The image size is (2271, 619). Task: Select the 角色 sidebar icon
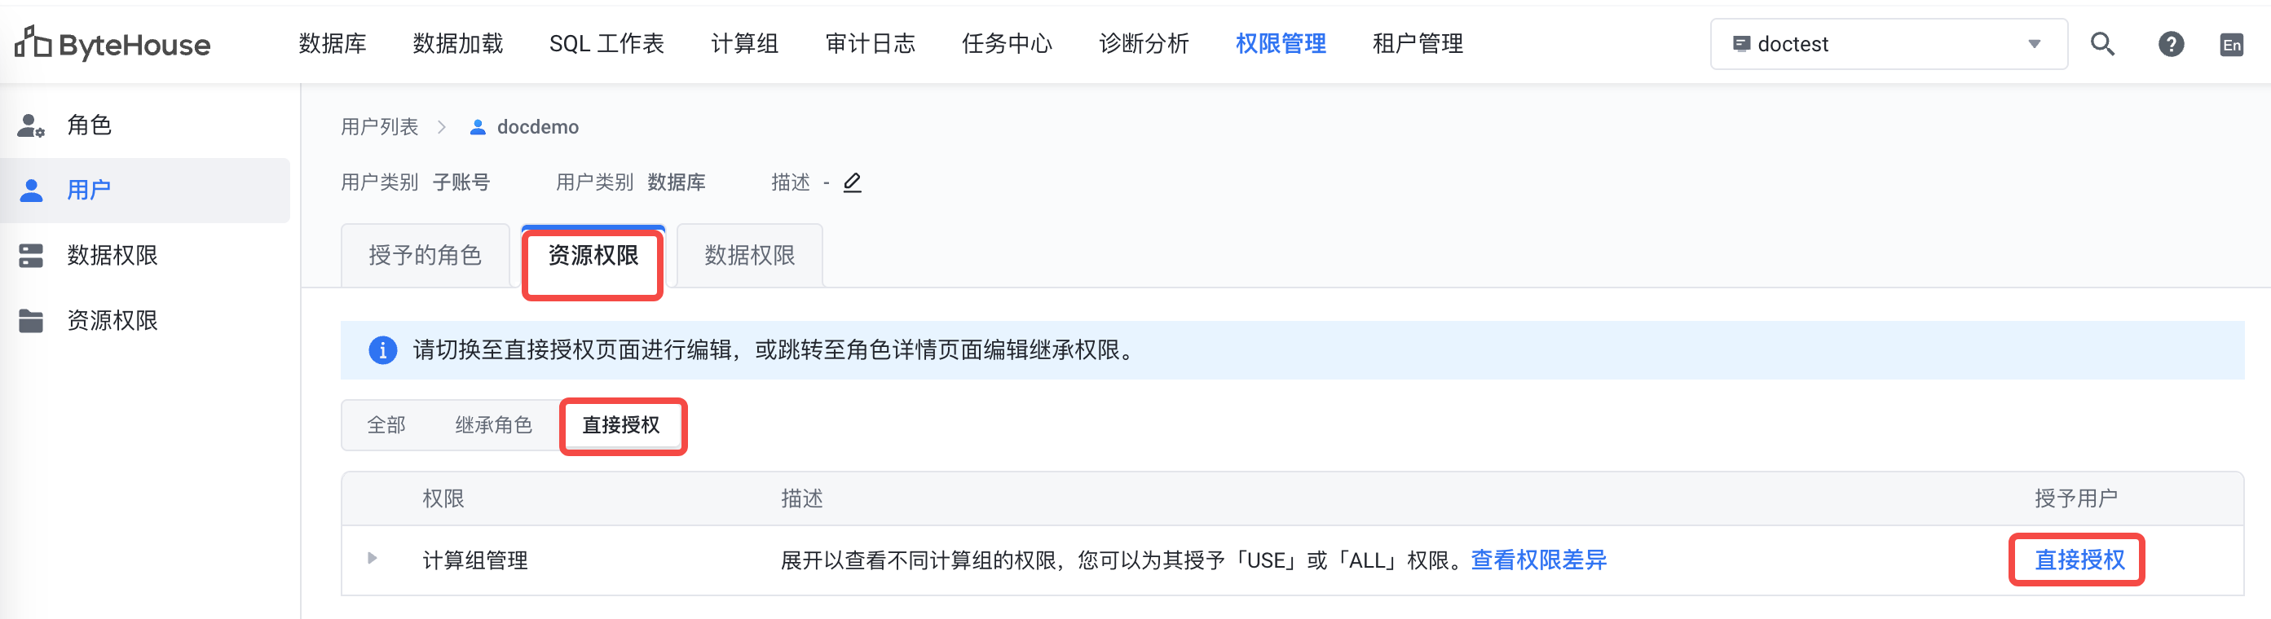pos(31,126)
